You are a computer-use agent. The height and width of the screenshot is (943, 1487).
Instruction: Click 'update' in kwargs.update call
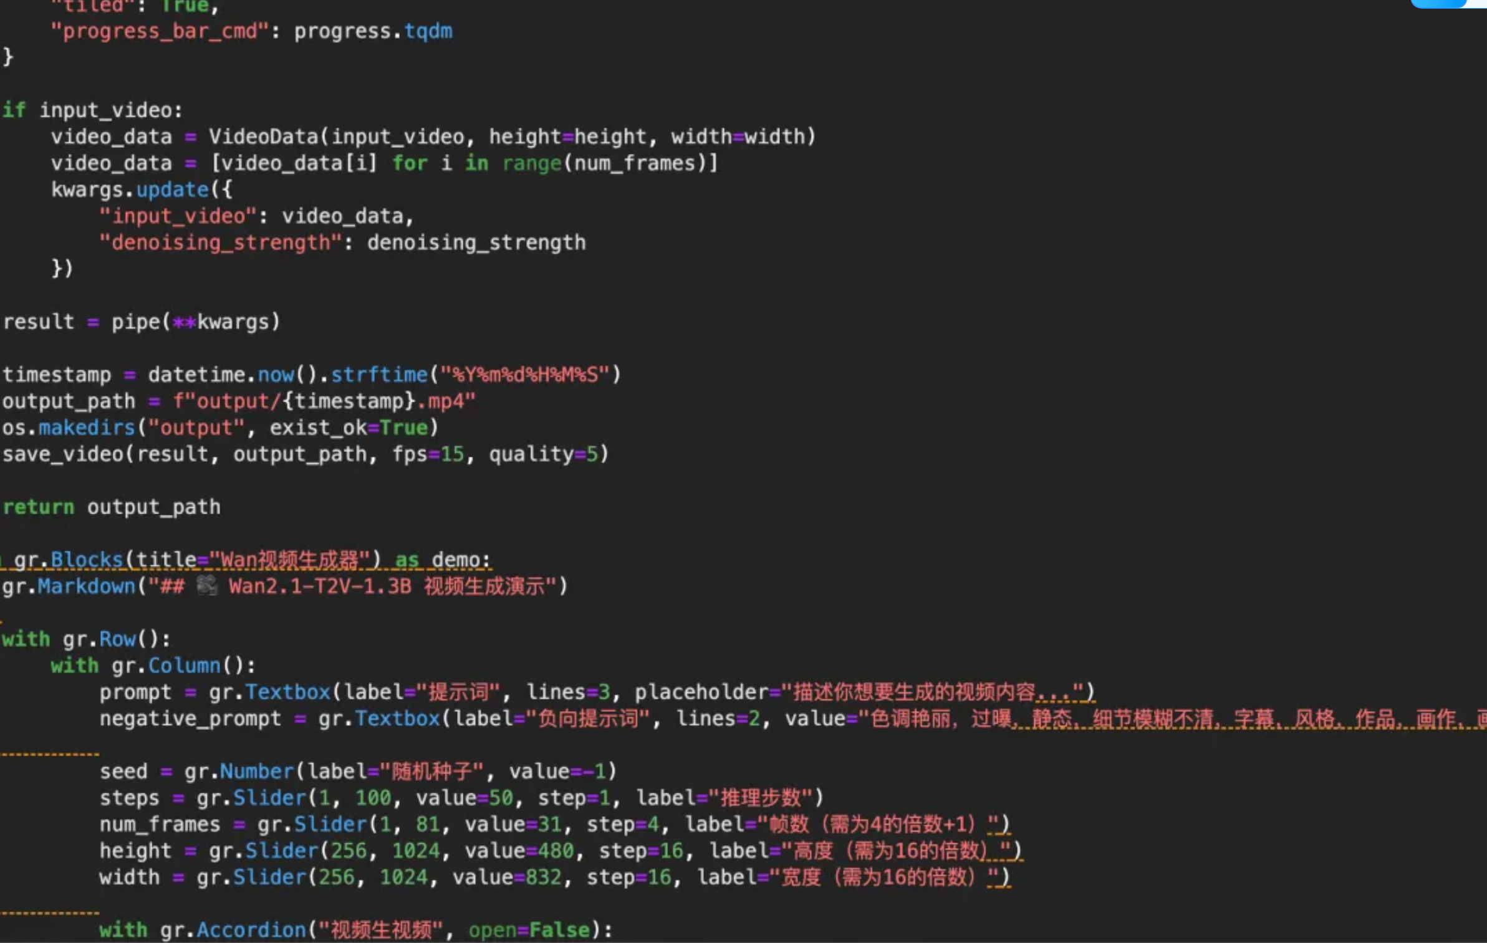(x=172, y=189)
